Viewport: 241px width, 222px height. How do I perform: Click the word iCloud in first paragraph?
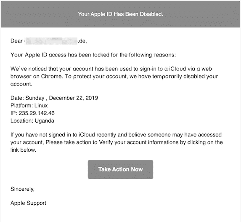tap(177, 69)
